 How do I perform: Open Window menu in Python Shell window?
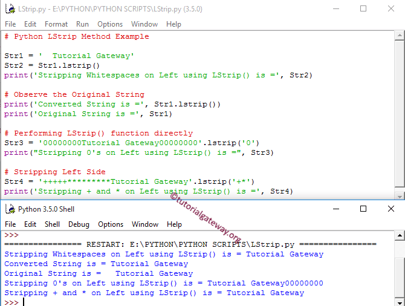(145, 224)
